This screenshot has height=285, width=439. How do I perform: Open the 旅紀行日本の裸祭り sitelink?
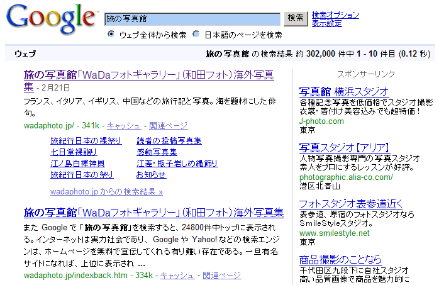86,140
